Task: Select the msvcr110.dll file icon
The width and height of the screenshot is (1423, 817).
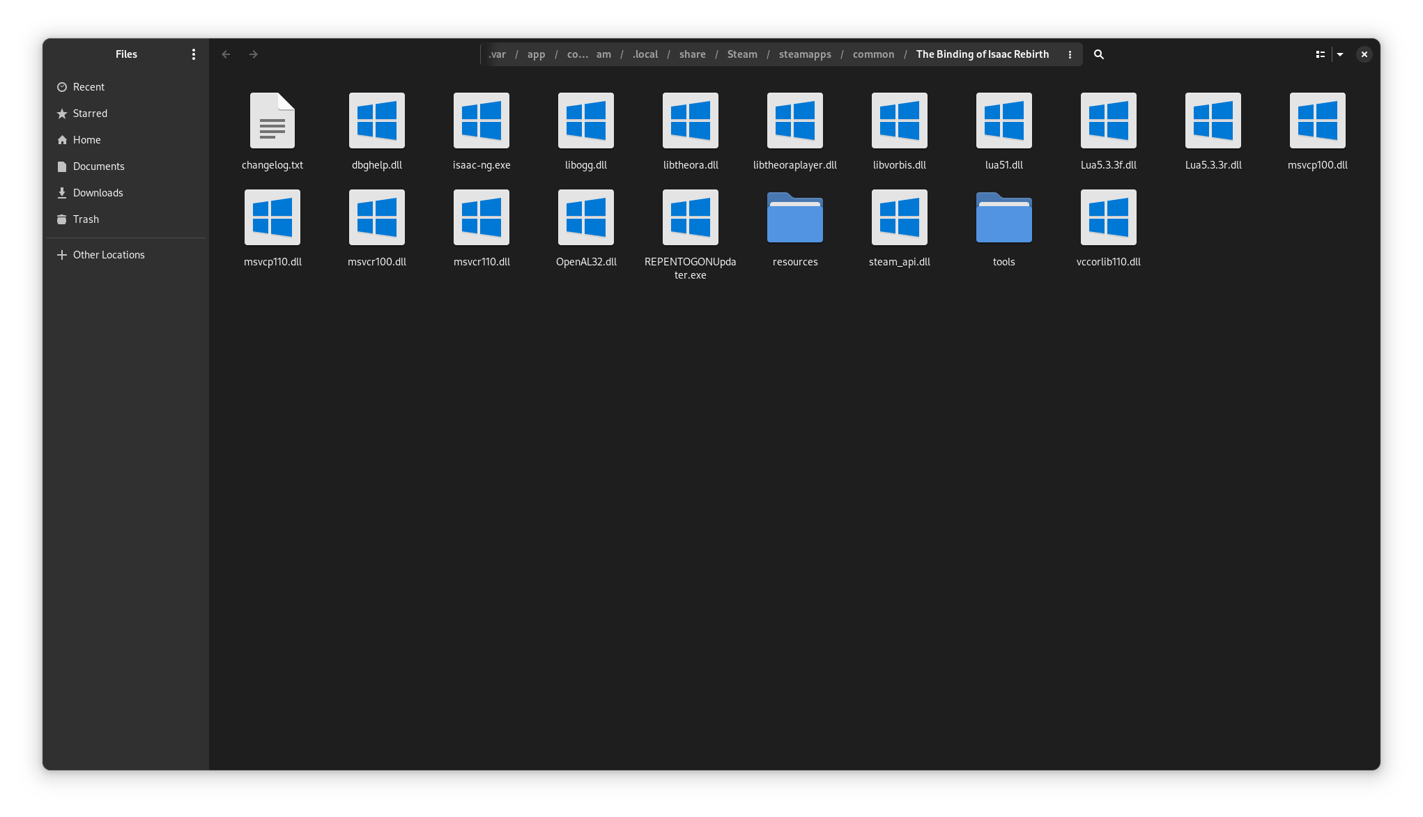Action: tap(482, 217)
